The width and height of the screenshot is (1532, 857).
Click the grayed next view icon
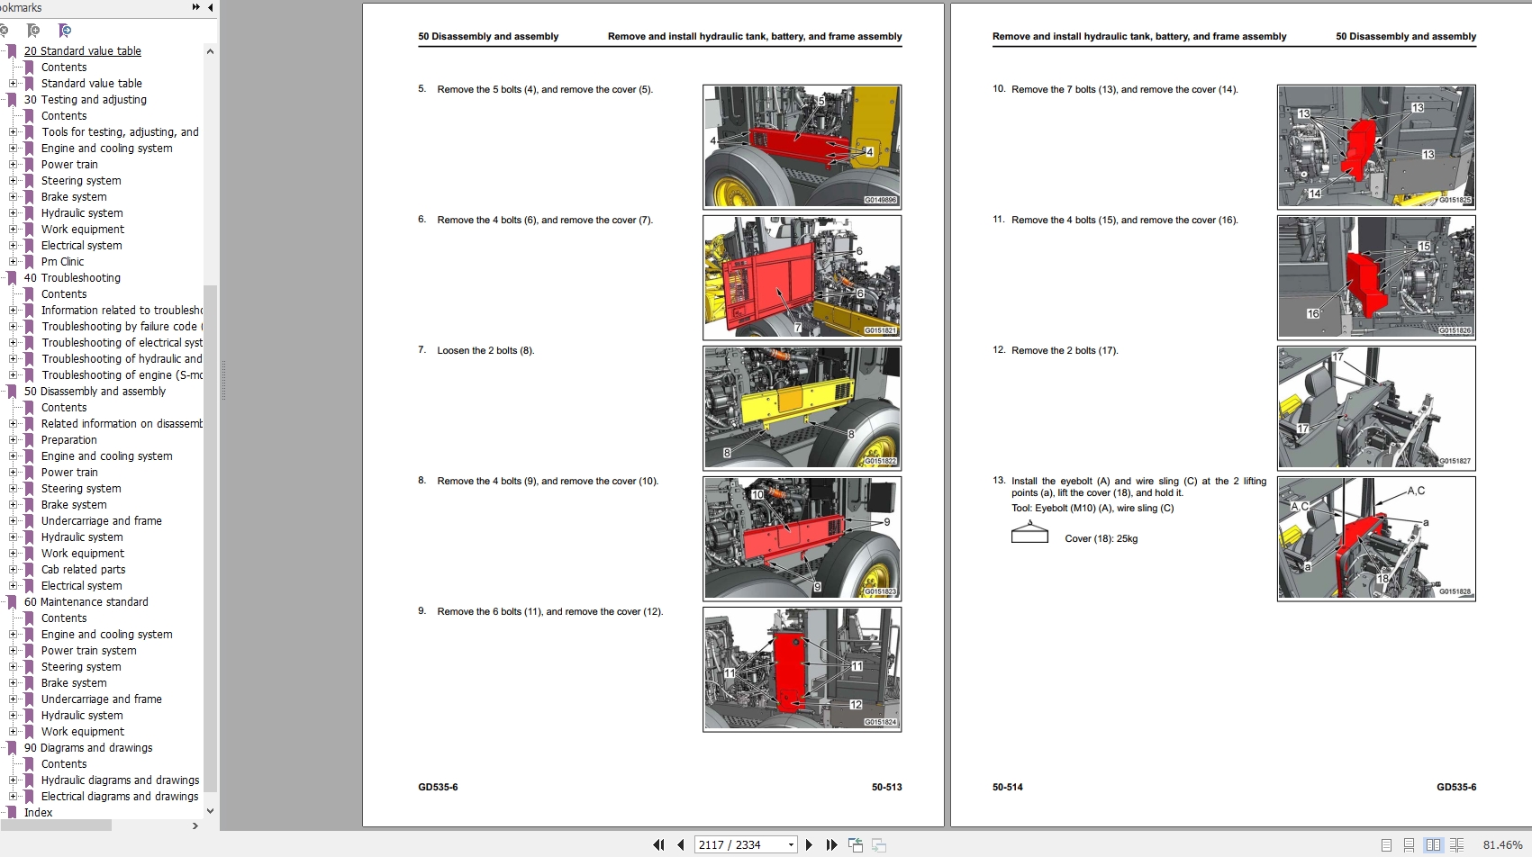pos(879,844)
